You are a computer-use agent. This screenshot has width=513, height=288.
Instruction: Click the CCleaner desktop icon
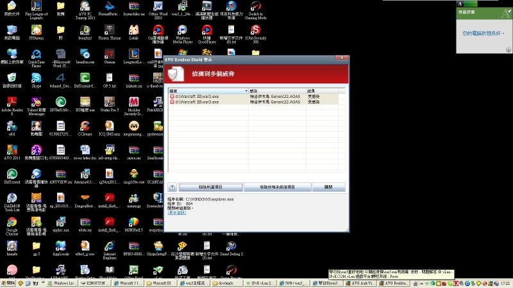[85, 126]
